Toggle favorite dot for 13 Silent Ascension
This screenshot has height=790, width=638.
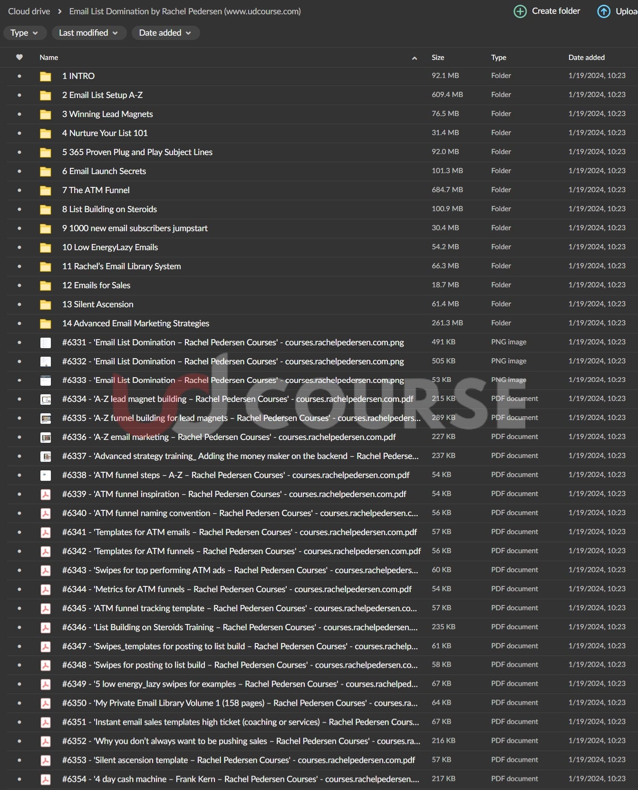(x=19, y=304)
